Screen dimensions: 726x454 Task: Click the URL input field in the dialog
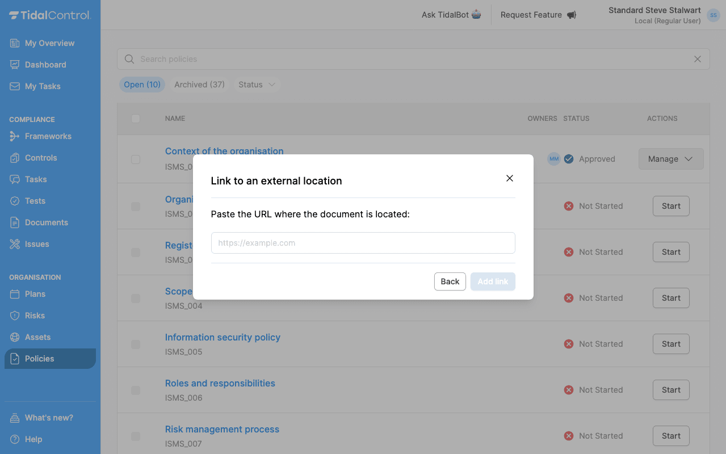point(363,243)
